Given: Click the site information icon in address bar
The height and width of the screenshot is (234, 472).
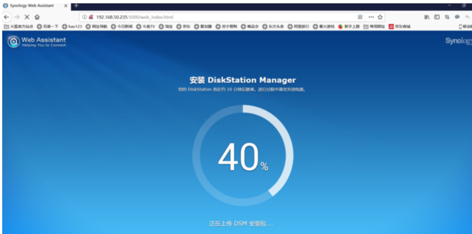Looking at the screenshot, I should coord(85,17).
